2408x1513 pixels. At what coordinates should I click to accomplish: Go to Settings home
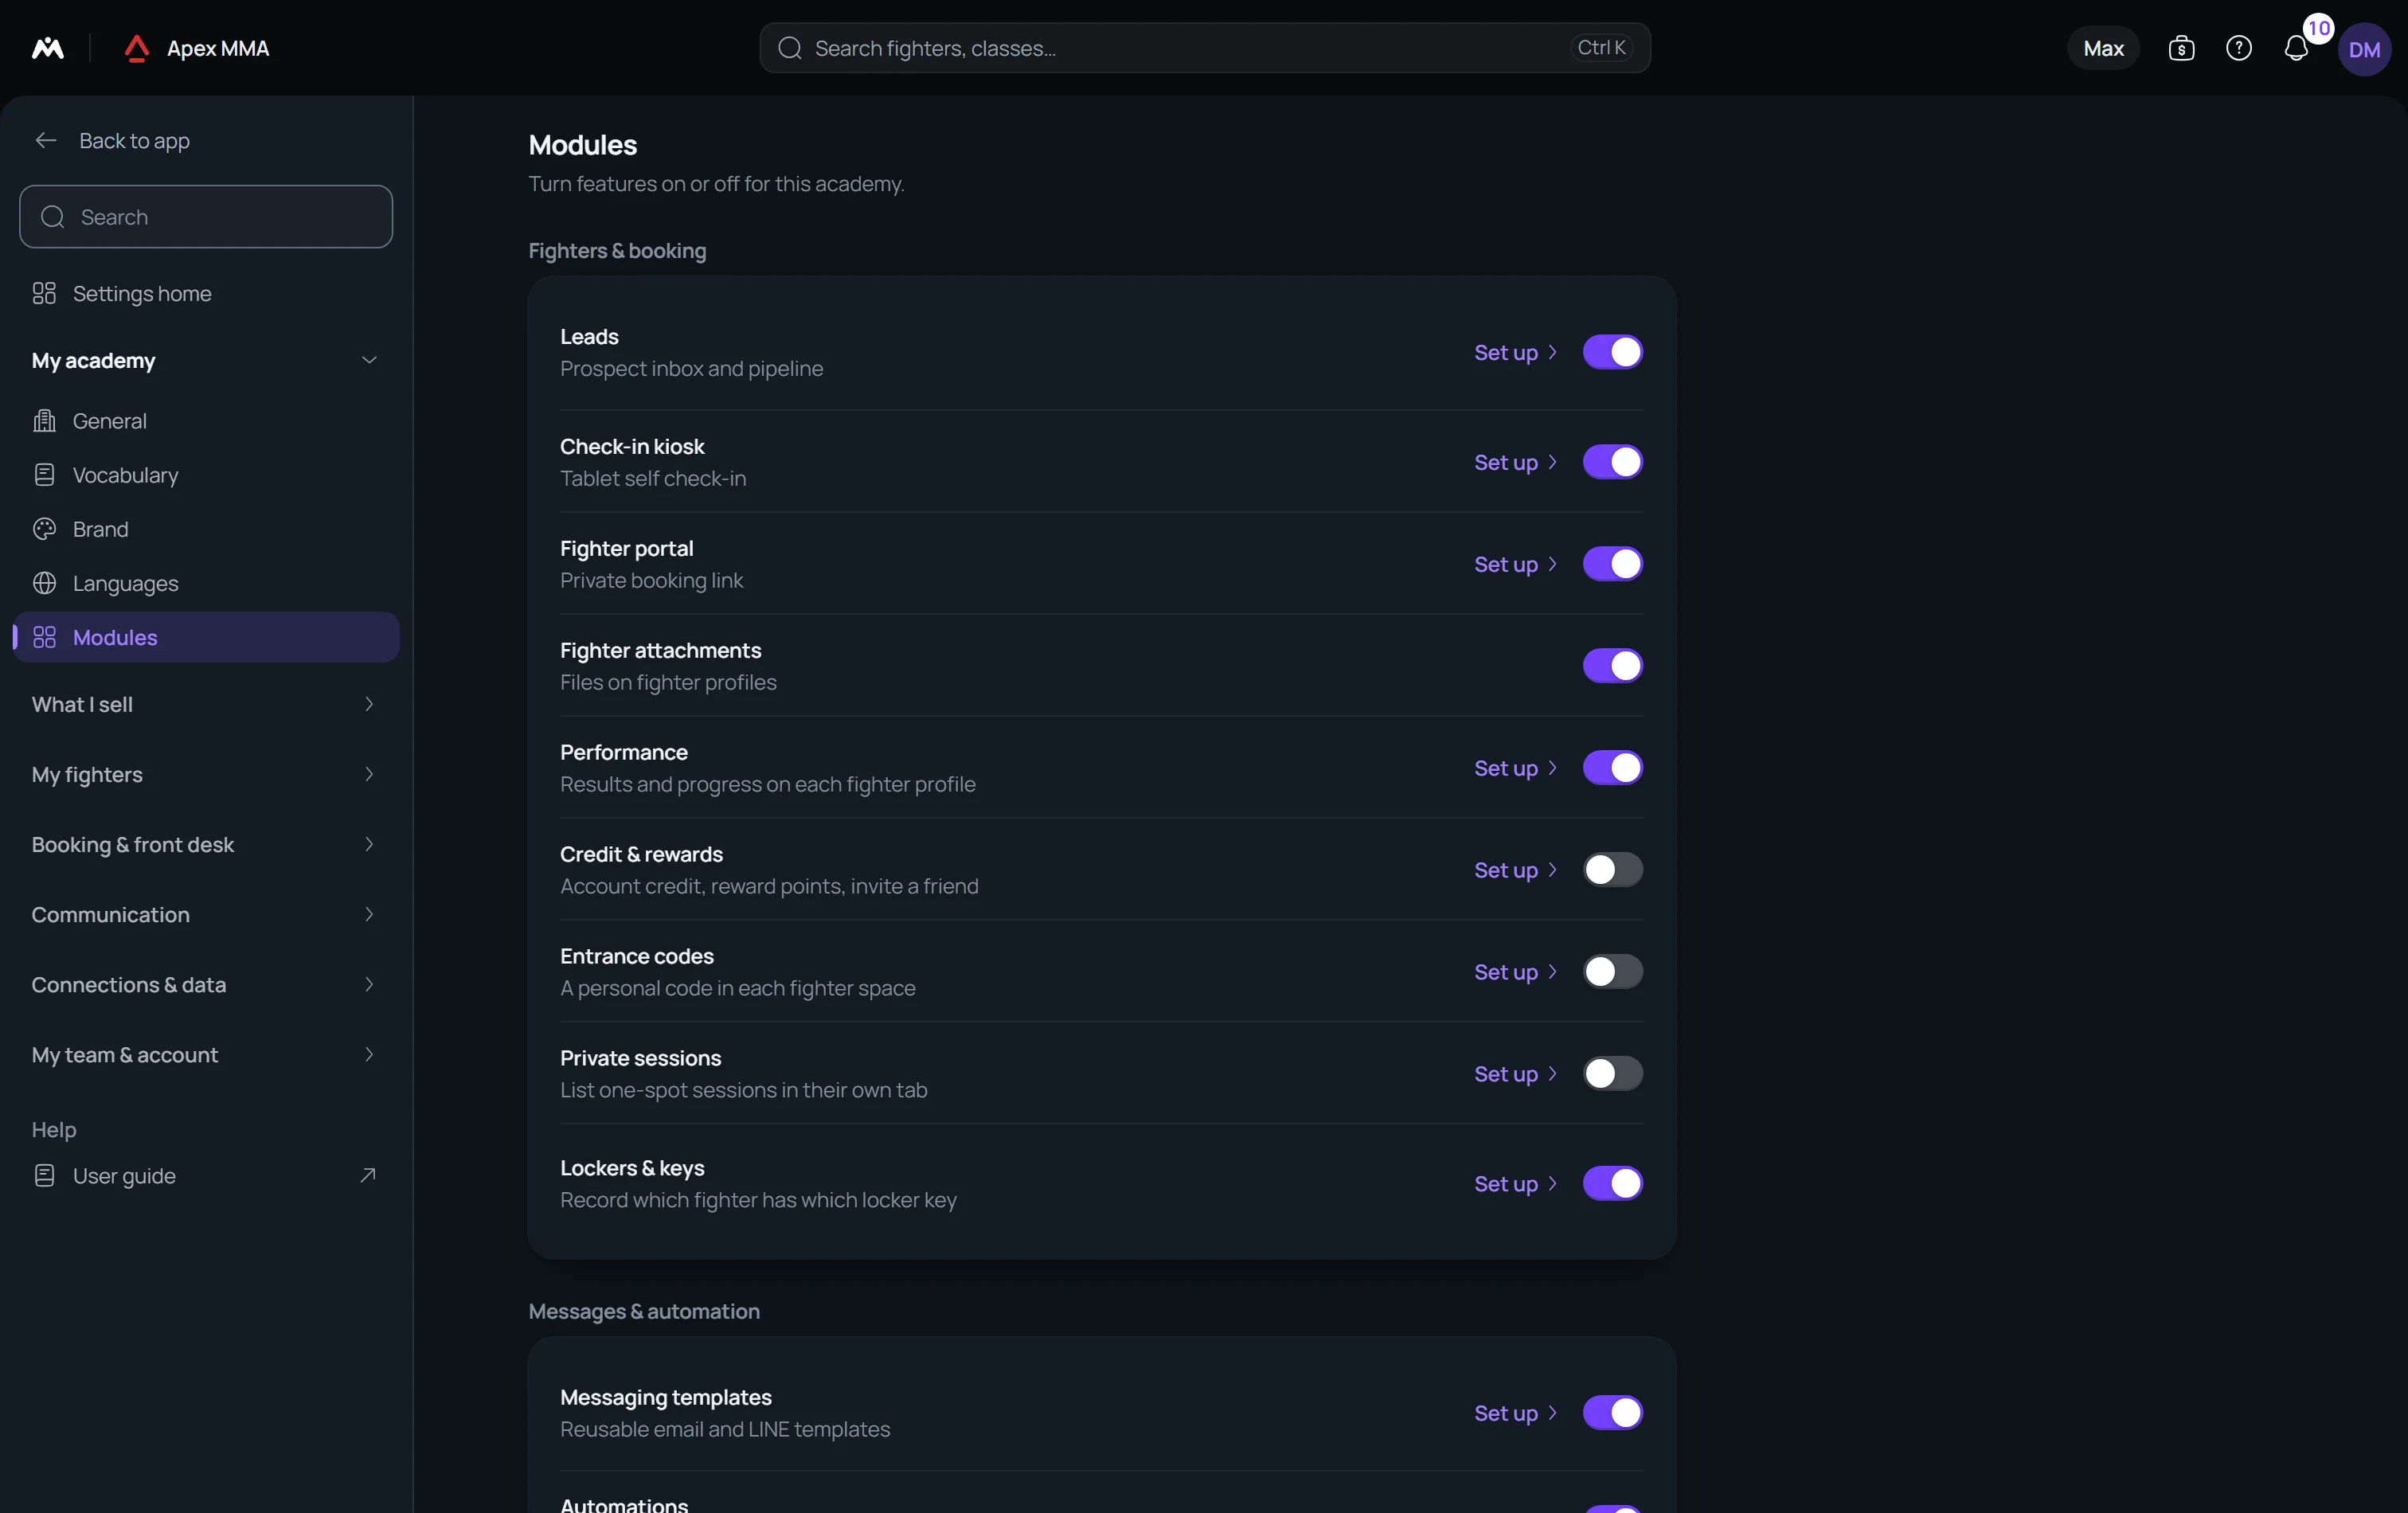[x=206, y=293]
